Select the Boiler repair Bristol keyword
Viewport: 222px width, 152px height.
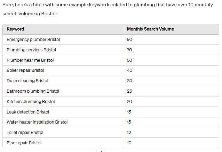coord(25,70)
